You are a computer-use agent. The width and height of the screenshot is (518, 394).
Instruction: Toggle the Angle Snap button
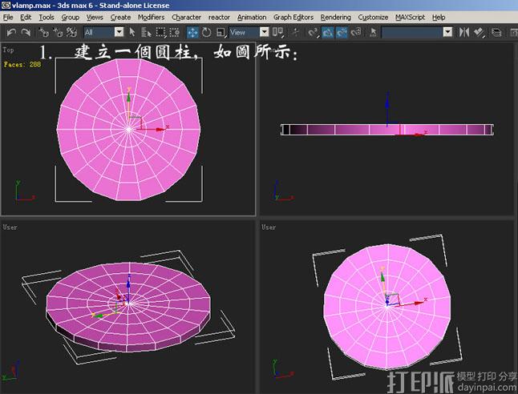coord(328,33)
